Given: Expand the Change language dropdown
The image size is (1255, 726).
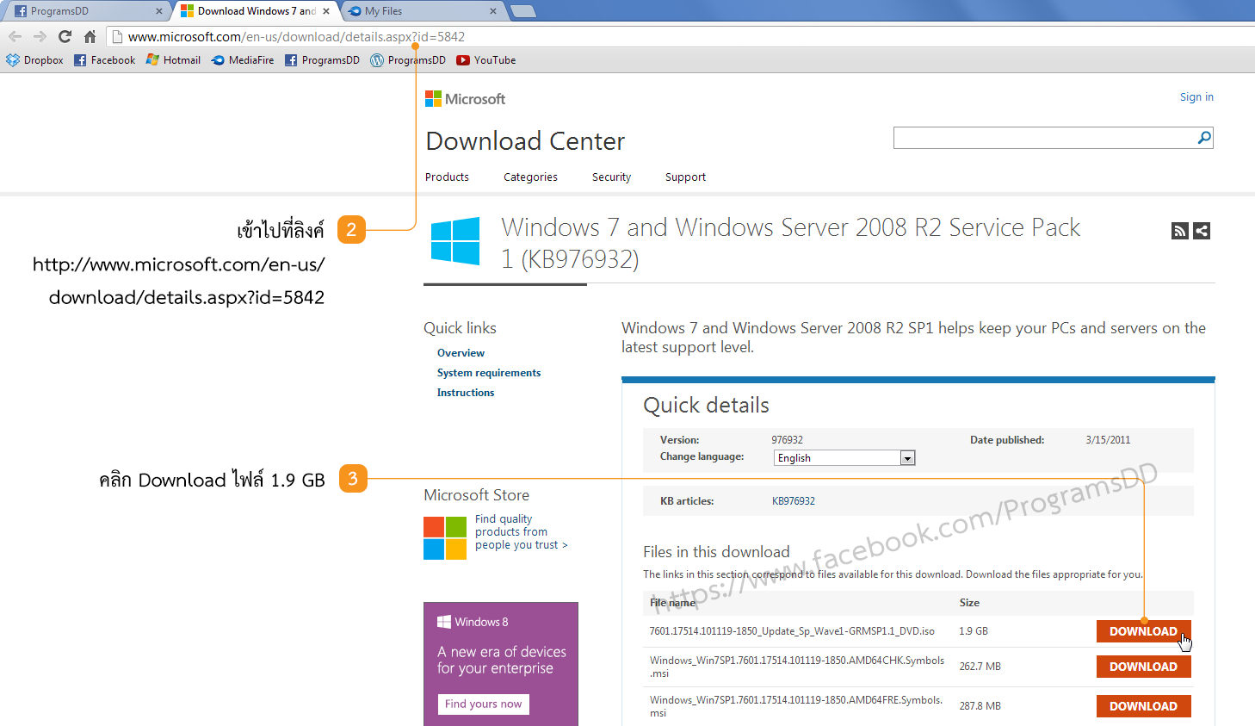Looking at the screenshot, I should pos(907,458).
